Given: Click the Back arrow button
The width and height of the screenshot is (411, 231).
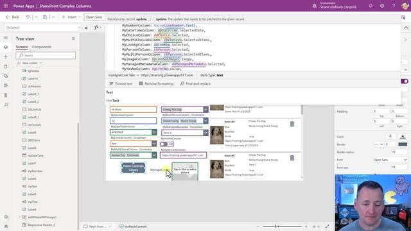Looking at the screenshot, I should pyautogui.click(x=12, y=17).
